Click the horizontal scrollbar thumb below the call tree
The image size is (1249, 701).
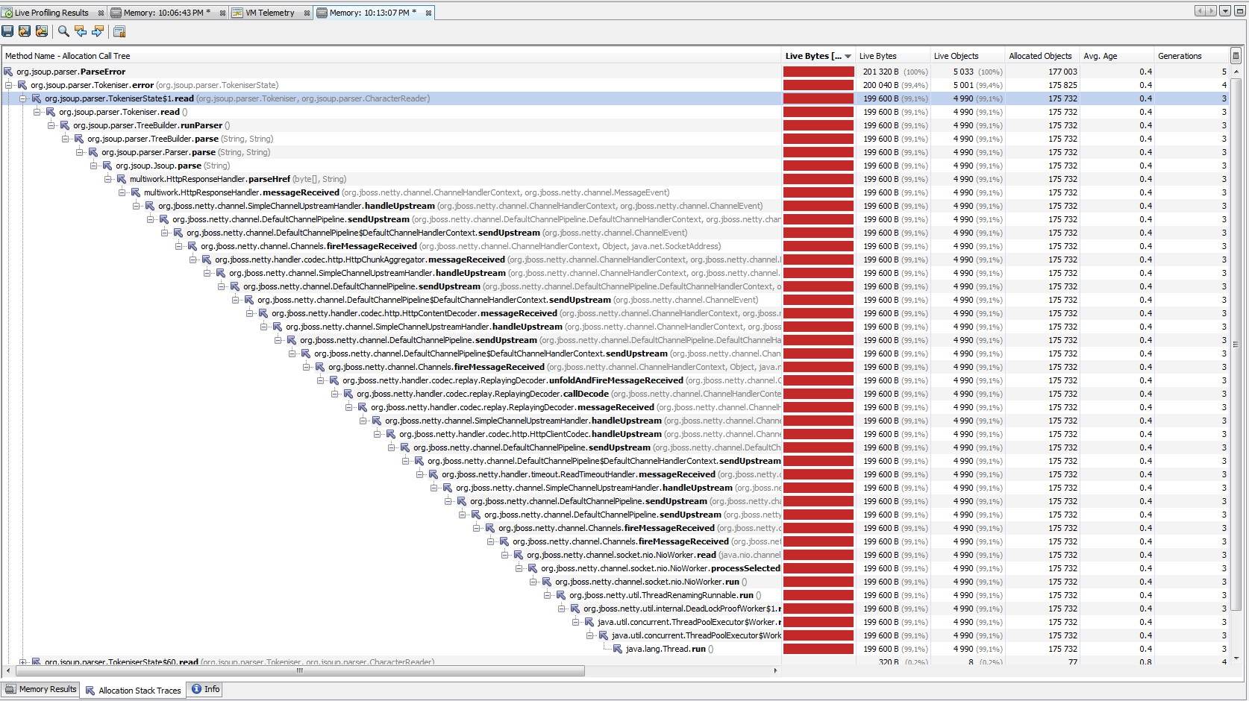tap(299, 670)
